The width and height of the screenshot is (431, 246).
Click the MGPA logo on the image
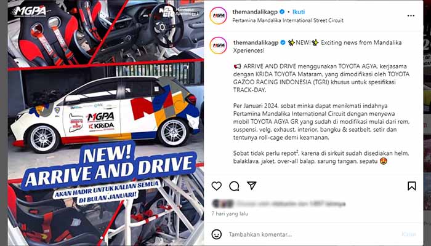tap(30, 10)
